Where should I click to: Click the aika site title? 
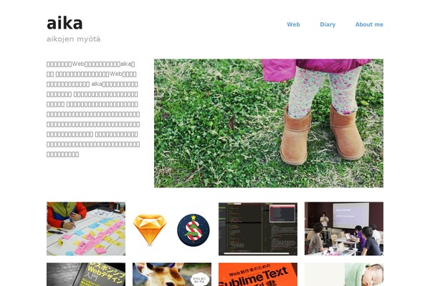64,24
